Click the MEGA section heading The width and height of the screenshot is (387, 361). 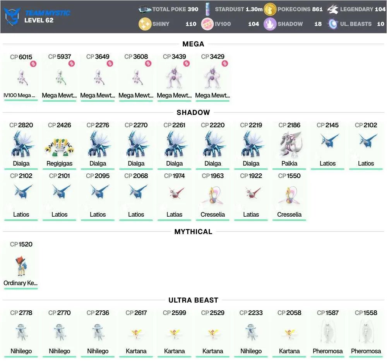193,44
